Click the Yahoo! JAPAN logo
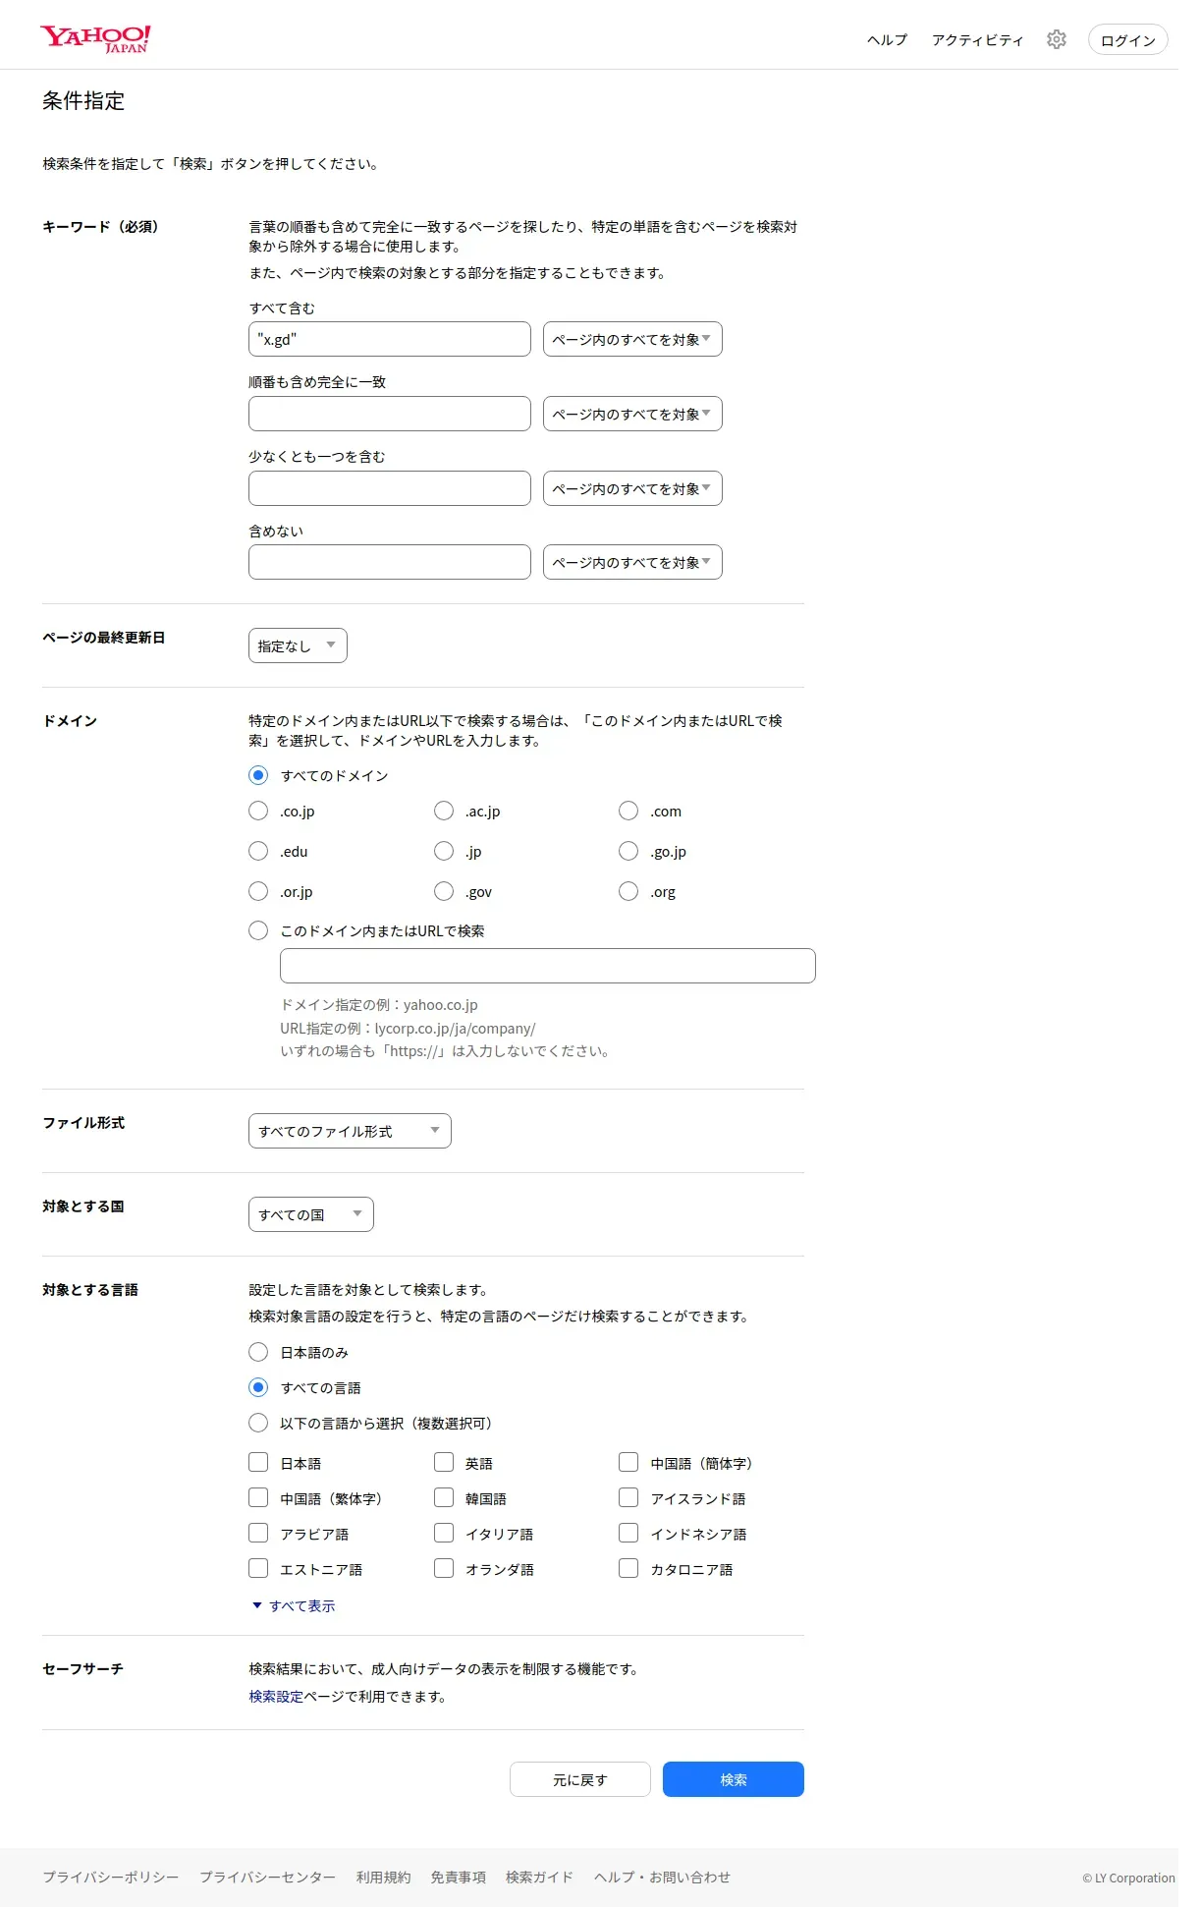This screenshot has height=1907, width=1201. click(x=95, y=38)
